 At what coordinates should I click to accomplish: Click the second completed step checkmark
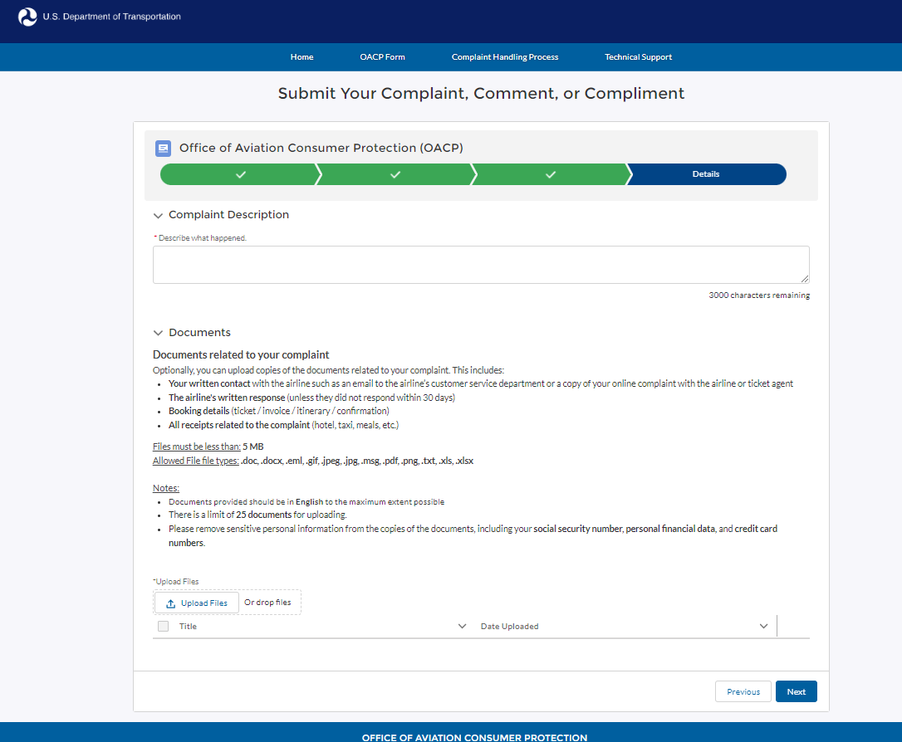[x=395, y=174]
